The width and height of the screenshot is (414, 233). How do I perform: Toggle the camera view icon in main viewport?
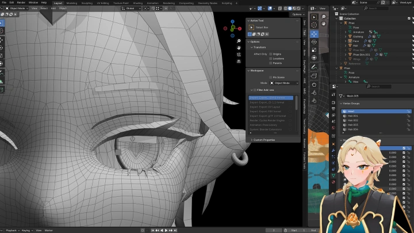click(239, 55)
